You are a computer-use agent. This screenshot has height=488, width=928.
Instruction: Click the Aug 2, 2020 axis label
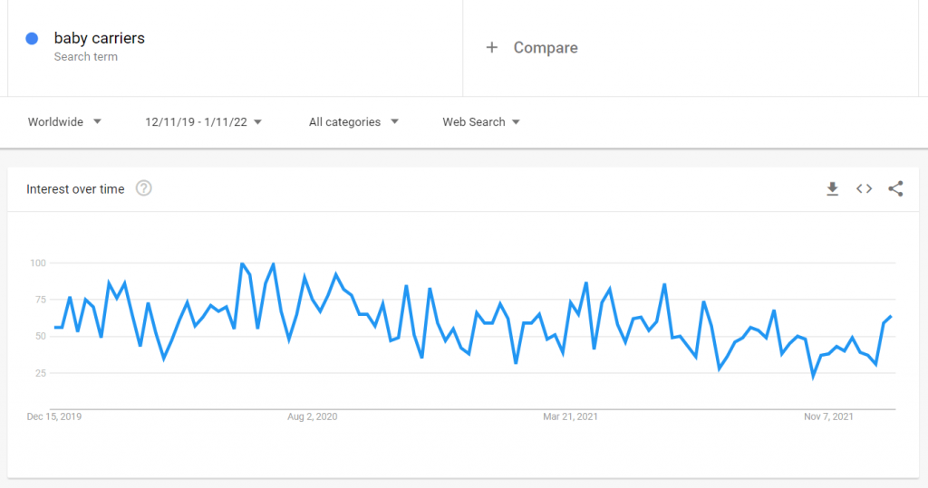tap(312, 416)
